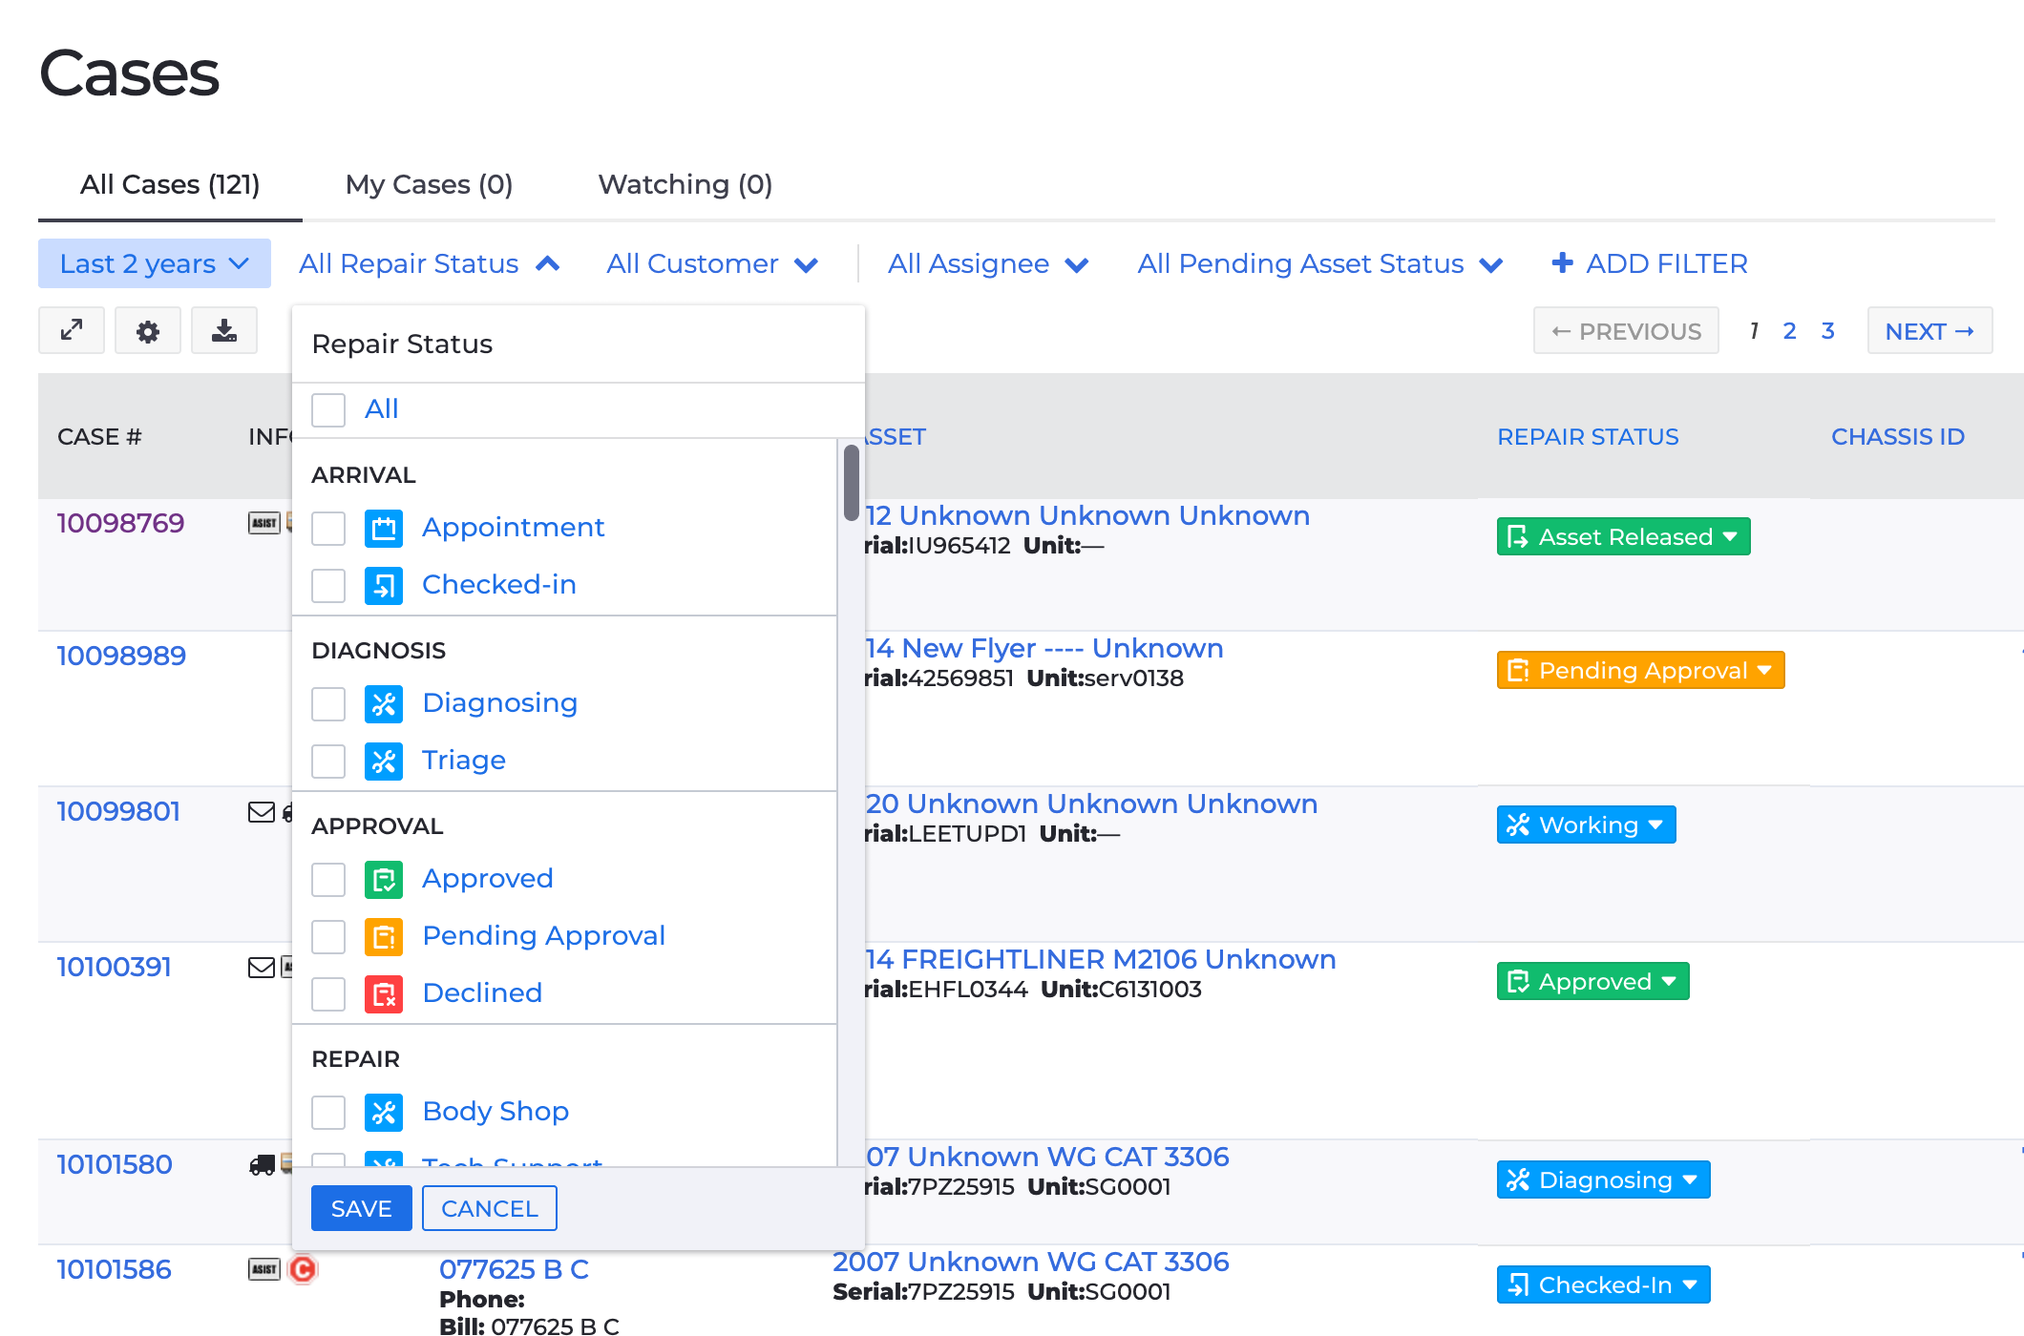The height and width of the screenshot is (1336, 2024).
Task: Expand the All Customer filter
Action: (x=712, y=263)
